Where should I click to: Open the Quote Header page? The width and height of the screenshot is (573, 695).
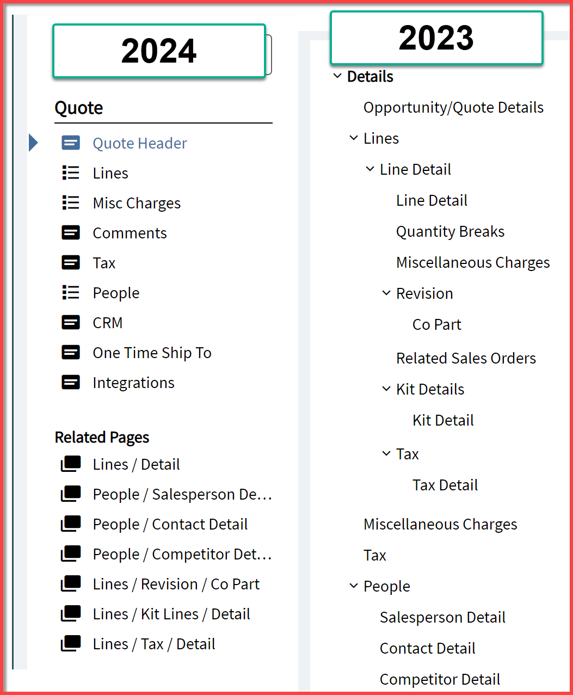(x=140, y=143)
